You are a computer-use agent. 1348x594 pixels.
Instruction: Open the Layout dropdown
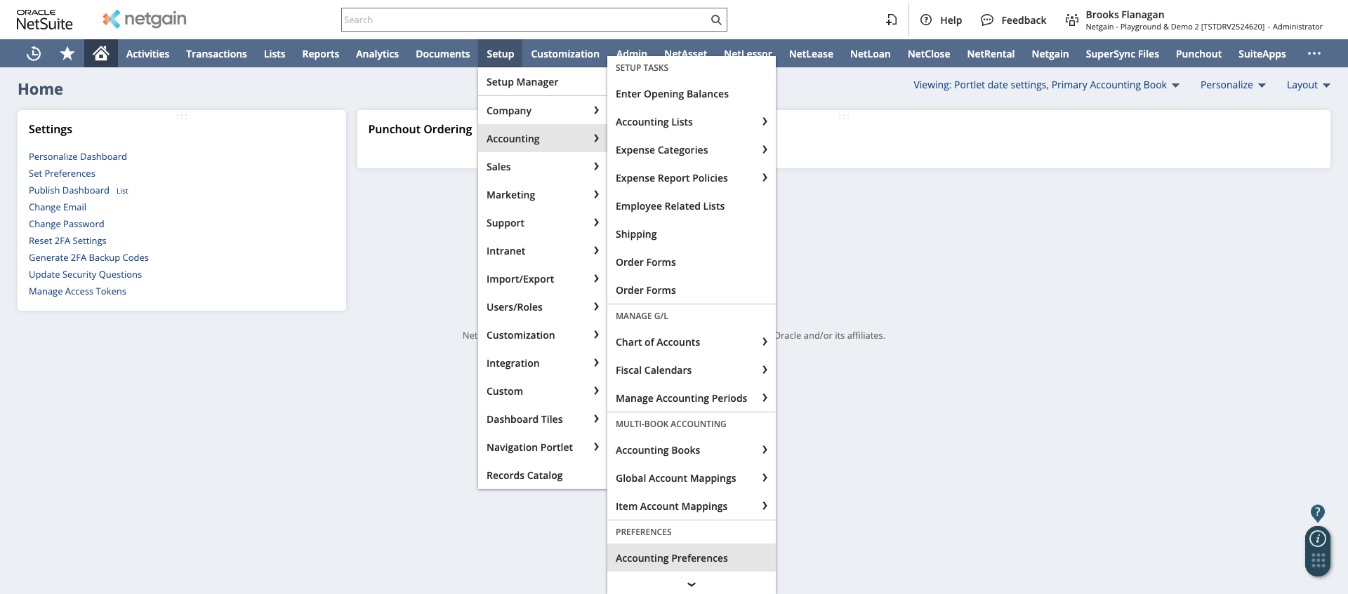pos(1308,85)
